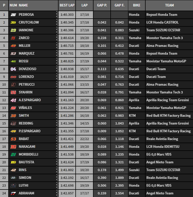The height and width of the screenshot is (197, 193).
Task: Click the GAP F. column header
Action: 119,5
